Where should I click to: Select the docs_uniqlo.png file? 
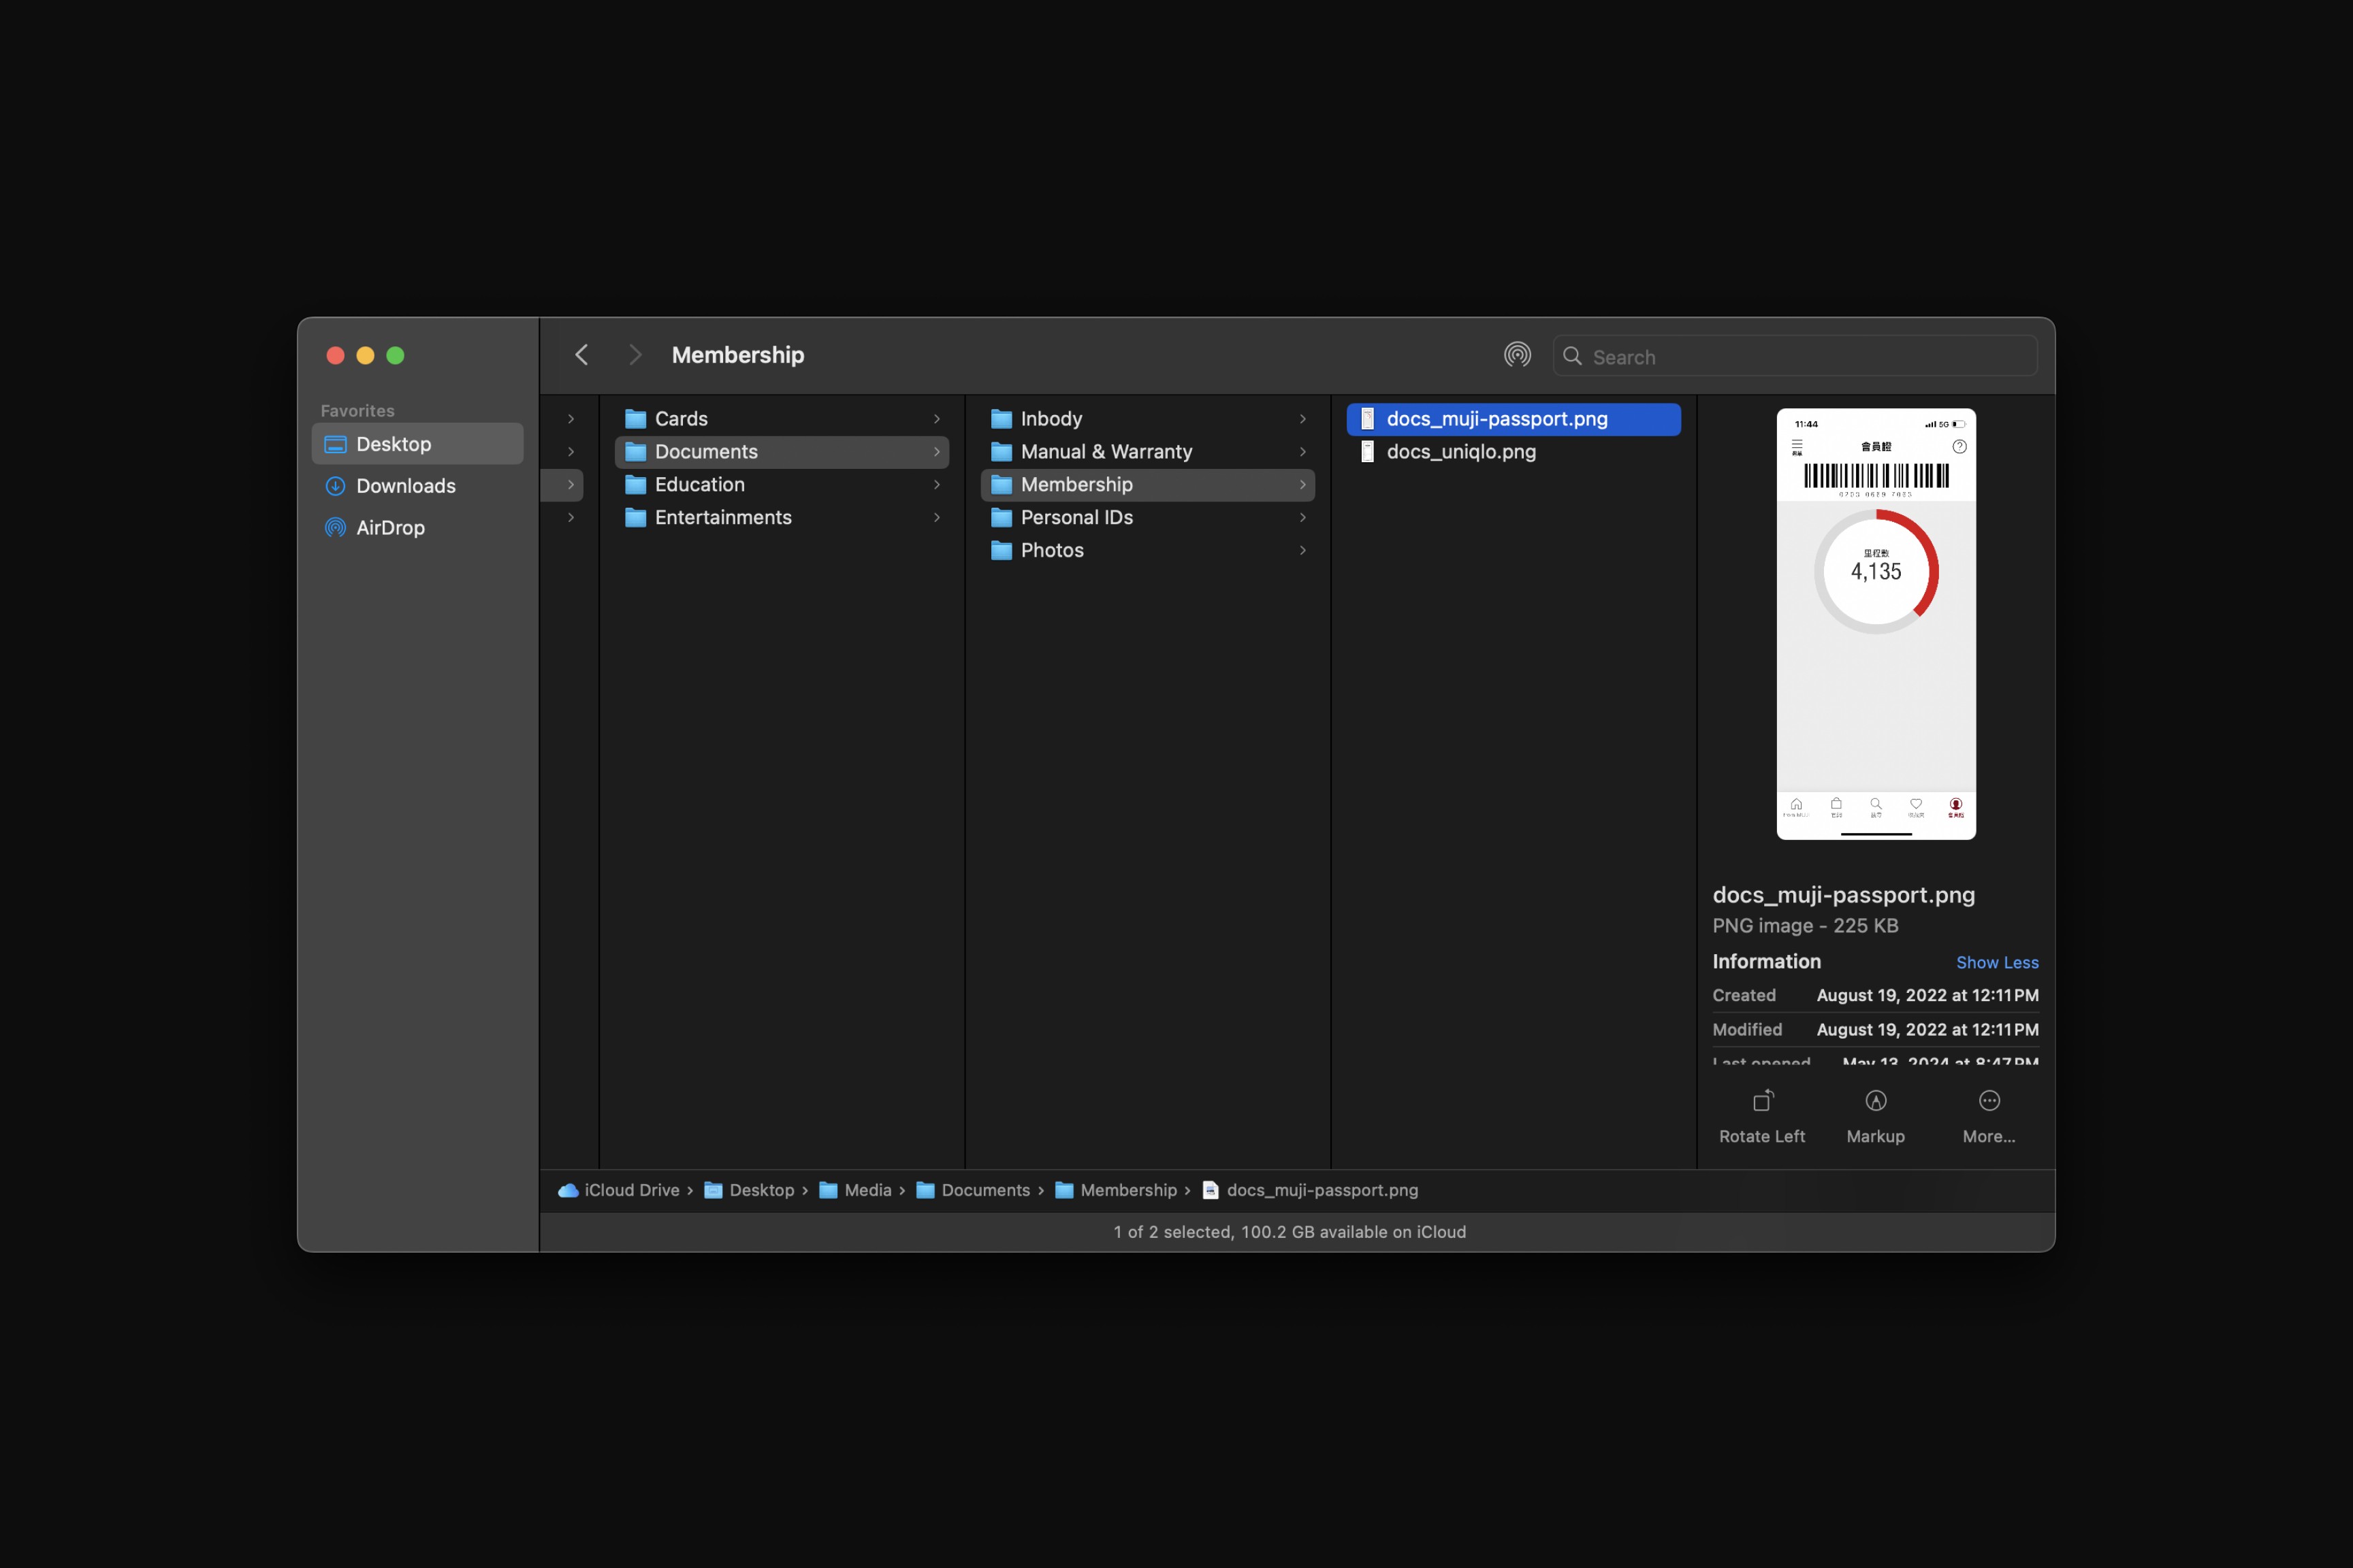click(1460, 452)
